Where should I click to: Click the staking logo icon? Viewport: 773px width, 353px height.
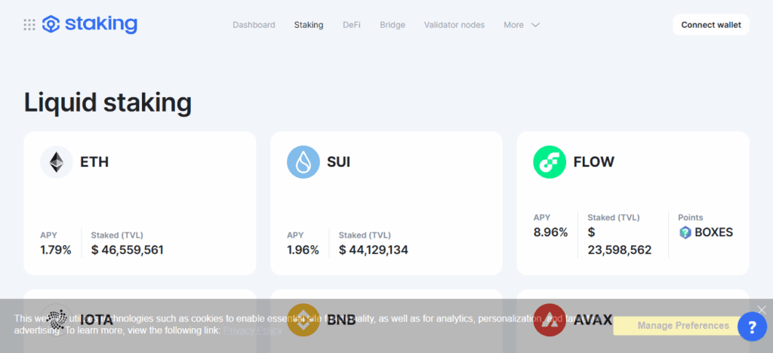[x=51, y=25]
